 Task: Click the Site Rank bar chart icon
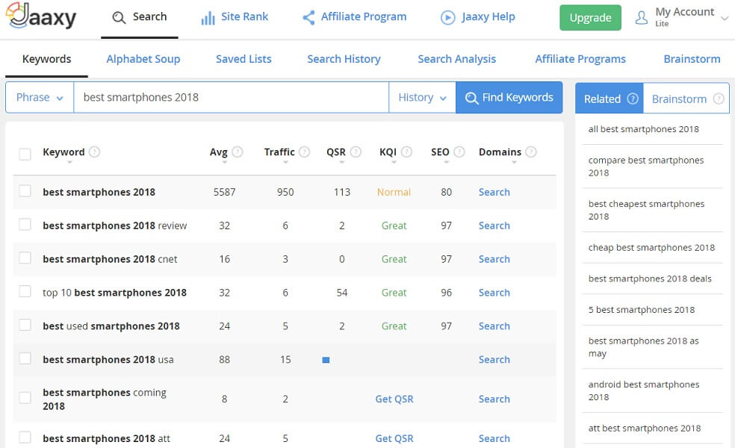click(208, 18)
